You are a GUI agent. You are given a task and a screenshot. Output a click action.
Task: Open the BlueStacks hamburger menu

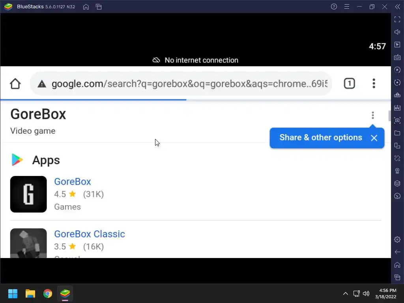click(x=347, y=7)
